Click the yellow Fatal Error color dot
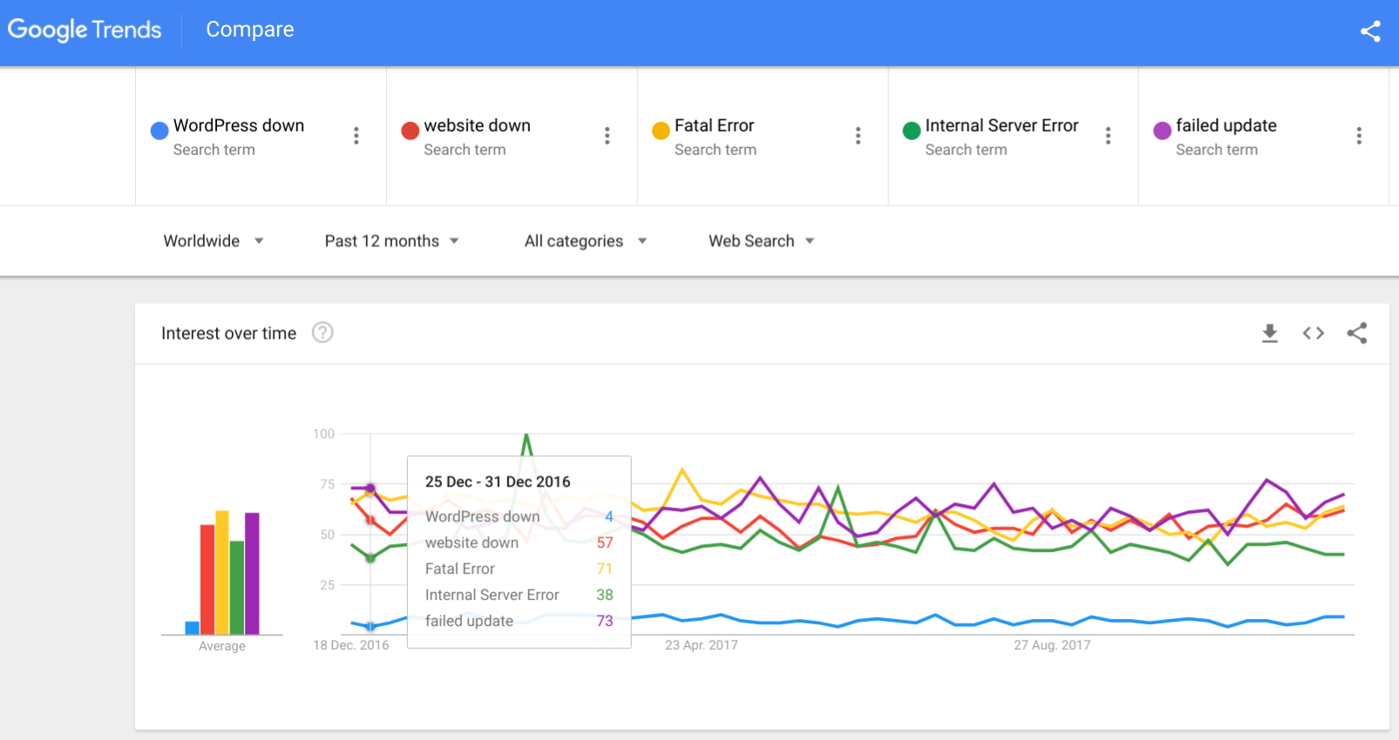This screenshot has width=1399, height=740. coord(661,131)
